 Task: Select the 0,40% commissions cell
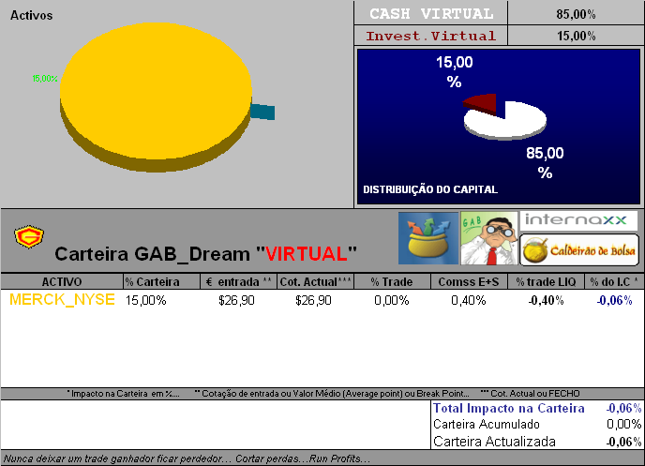tap(469, 301)
